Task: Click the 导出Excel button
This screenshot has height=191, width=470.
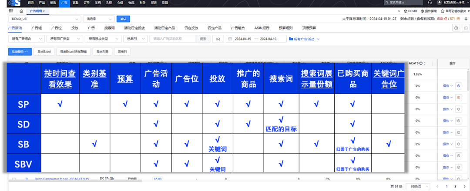Action: pos(44,52)
